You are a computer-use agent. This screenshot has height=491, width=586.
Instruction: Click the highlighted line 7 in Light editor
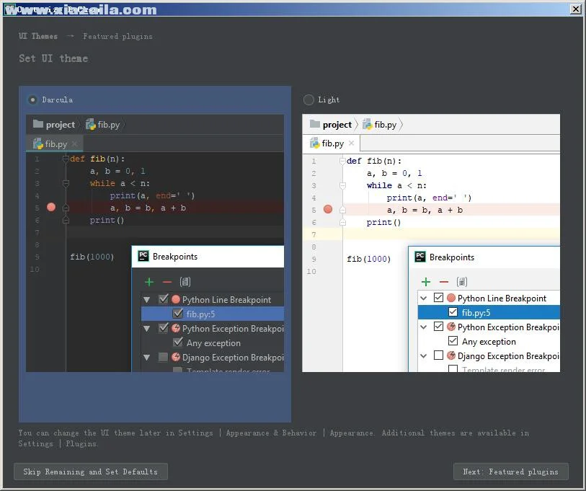431,234
